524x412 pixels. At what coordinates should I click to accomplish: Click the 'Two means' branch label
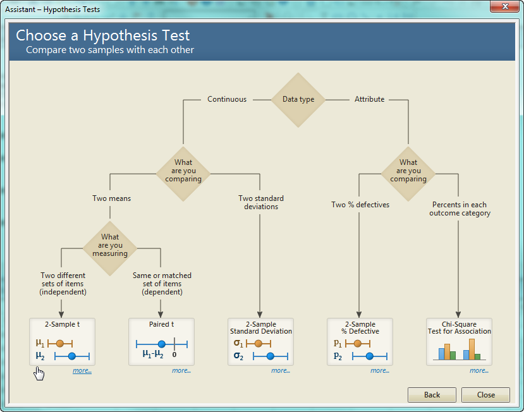[x=112, y=198]
